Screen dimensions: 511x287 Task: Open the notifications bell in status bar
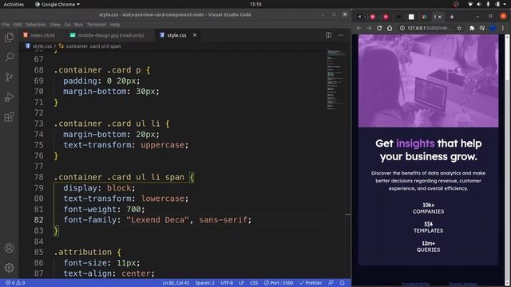[x=343, y=283]
